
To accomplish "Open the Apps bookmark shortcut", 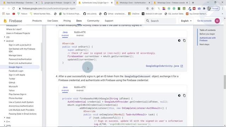I will click(x=6, y=14).
